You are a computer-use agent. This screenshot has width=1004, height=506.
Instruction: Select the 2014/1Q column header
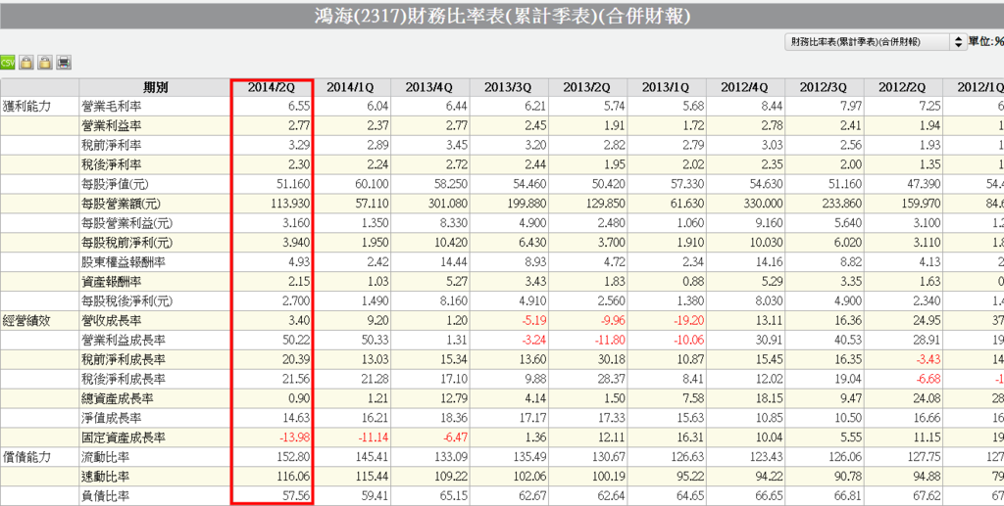click(351, 87)
